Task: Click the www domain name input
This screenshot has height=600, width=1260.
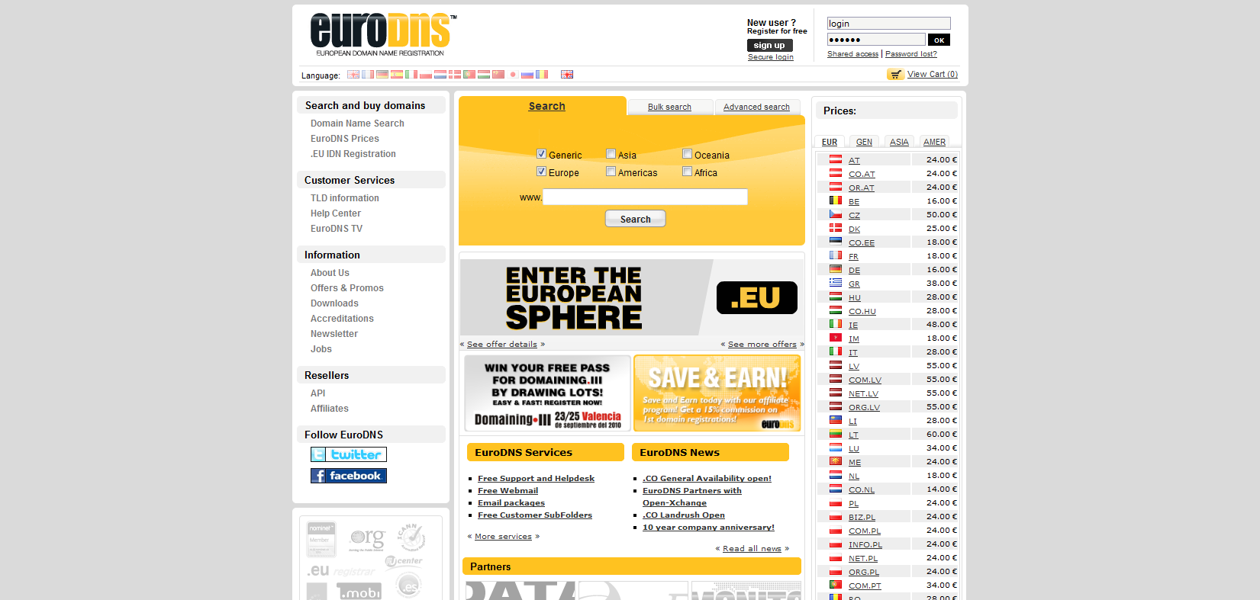Action: tap(645, 197)
